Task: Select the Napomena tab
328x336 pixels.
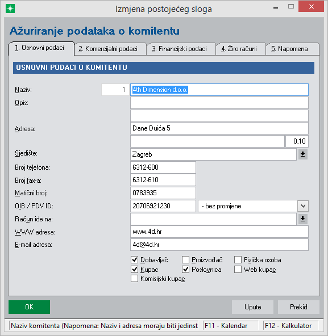Action: (292, 49)
